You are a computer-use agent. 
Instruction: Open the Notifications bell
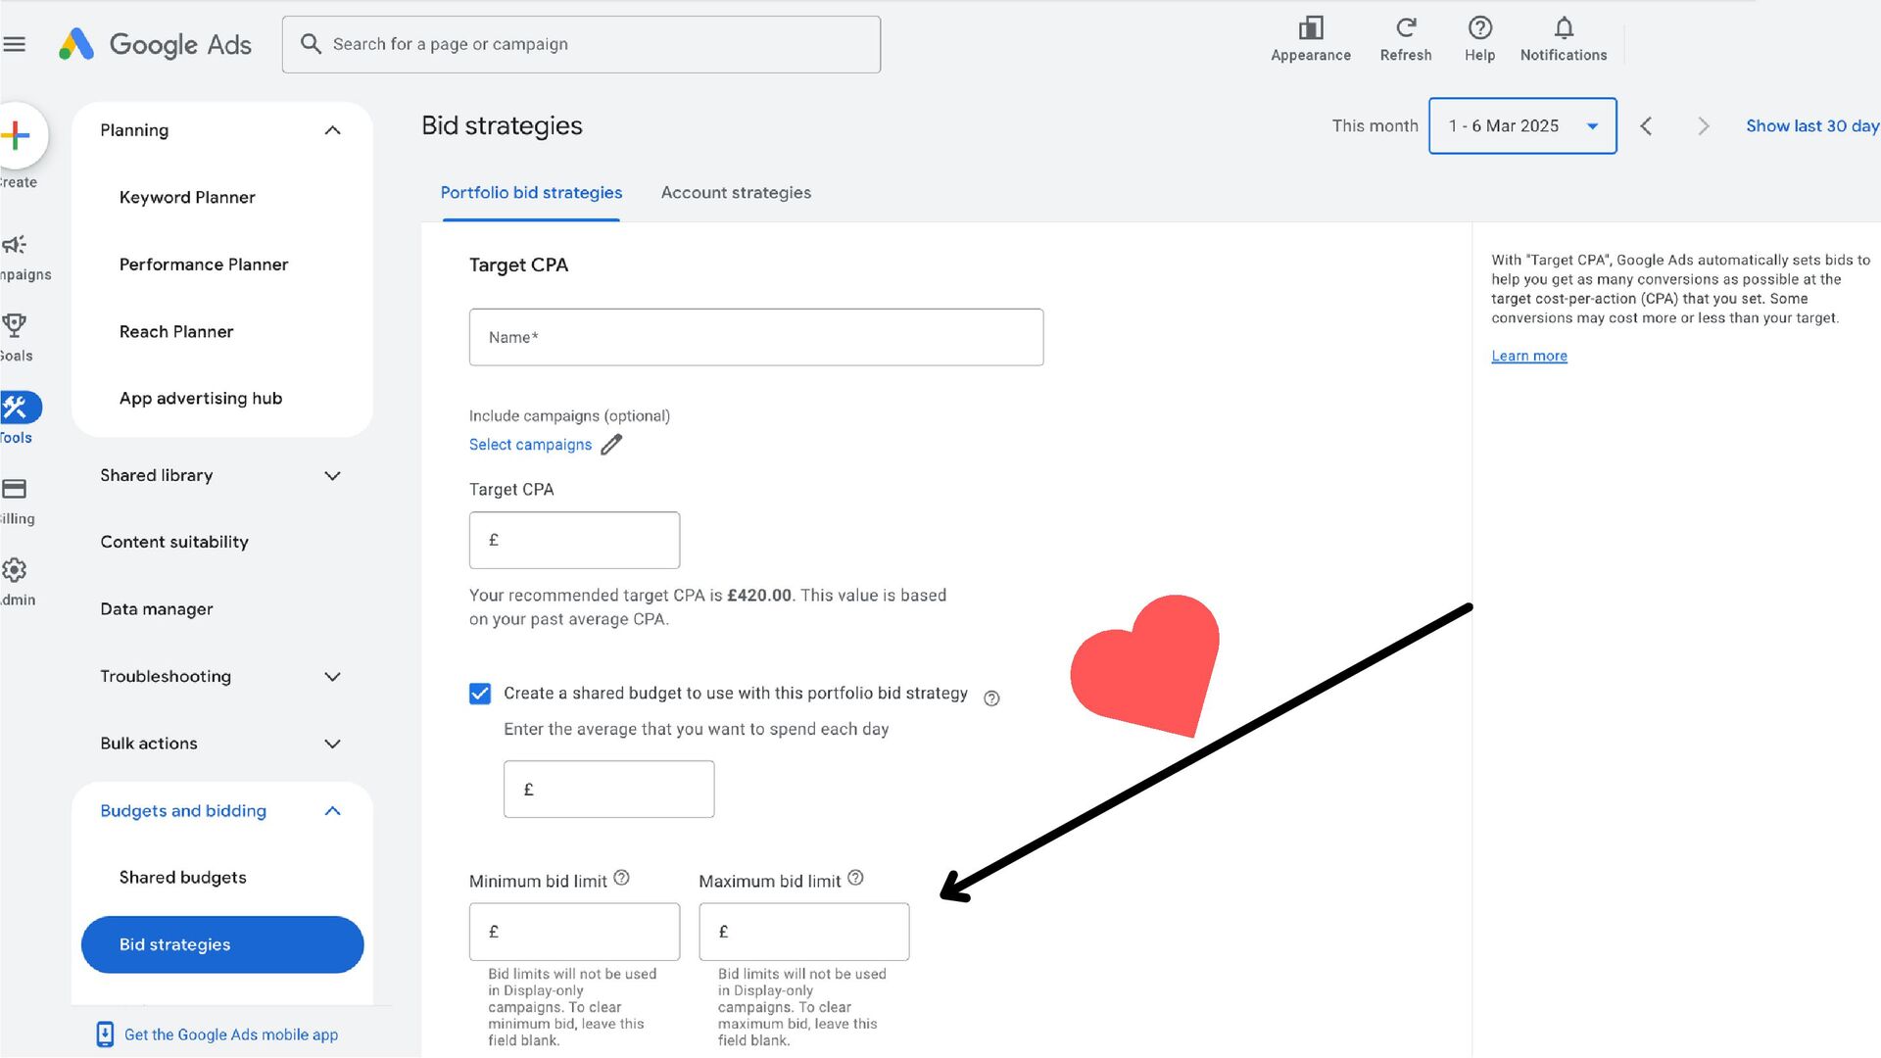pyautogui.click(x=1563, y=28)
